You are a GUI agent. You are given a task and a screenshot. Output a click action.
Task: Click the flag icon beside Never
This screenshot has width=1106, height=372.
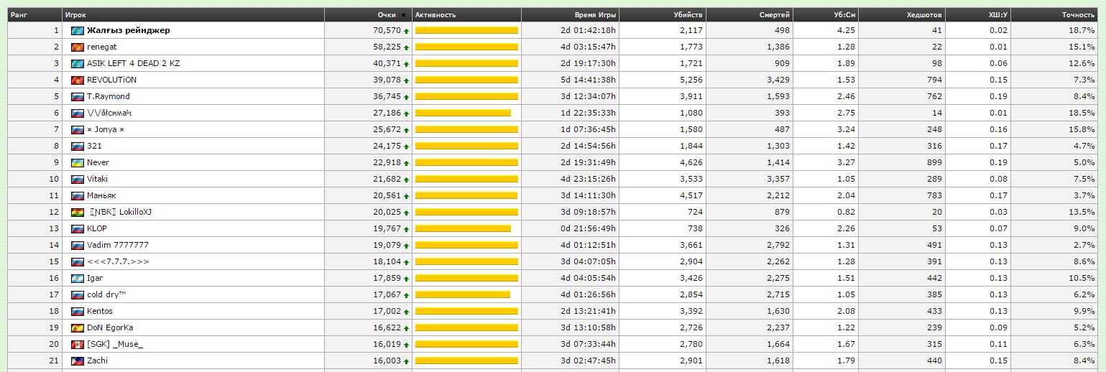click(78, 162)
